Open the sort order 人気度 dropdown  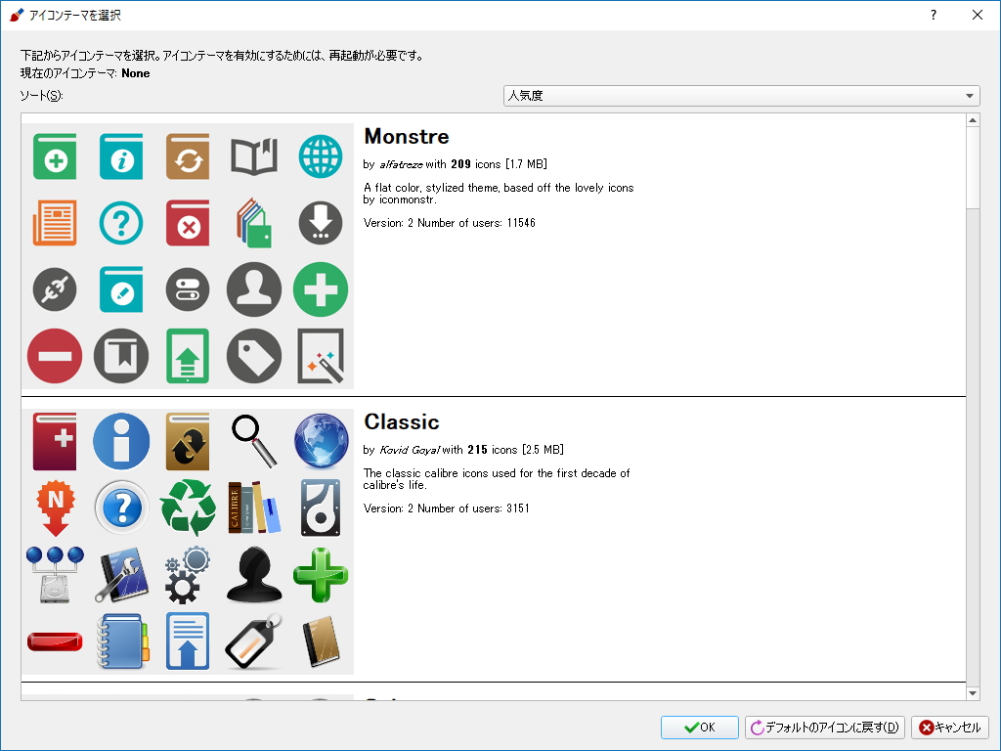pyautogui.click(x=741, y=96)
